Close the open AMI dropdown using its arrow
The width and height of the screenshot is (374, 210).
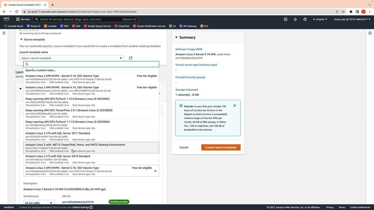click(155, 171)
